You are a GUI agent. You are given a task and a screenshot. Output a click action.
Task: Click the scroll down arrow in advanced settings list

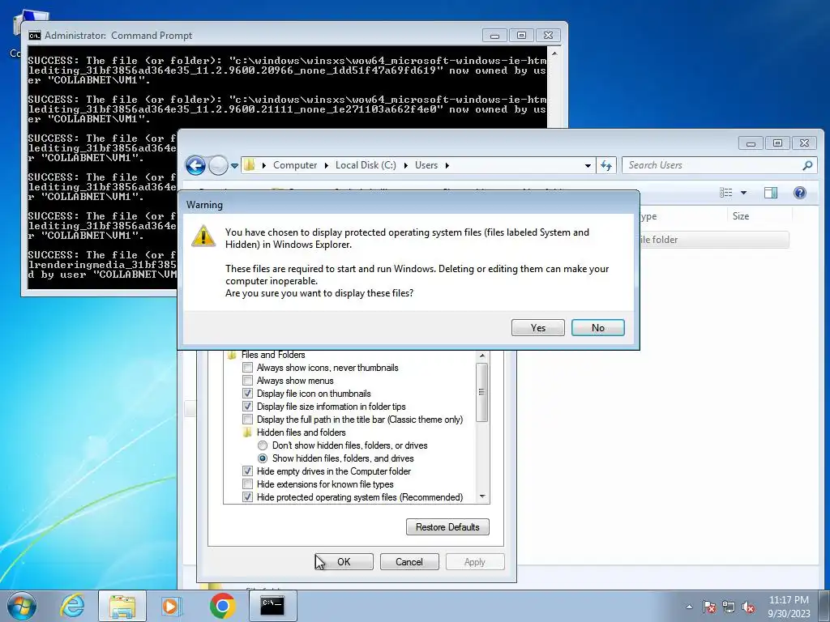click(481, 496)
